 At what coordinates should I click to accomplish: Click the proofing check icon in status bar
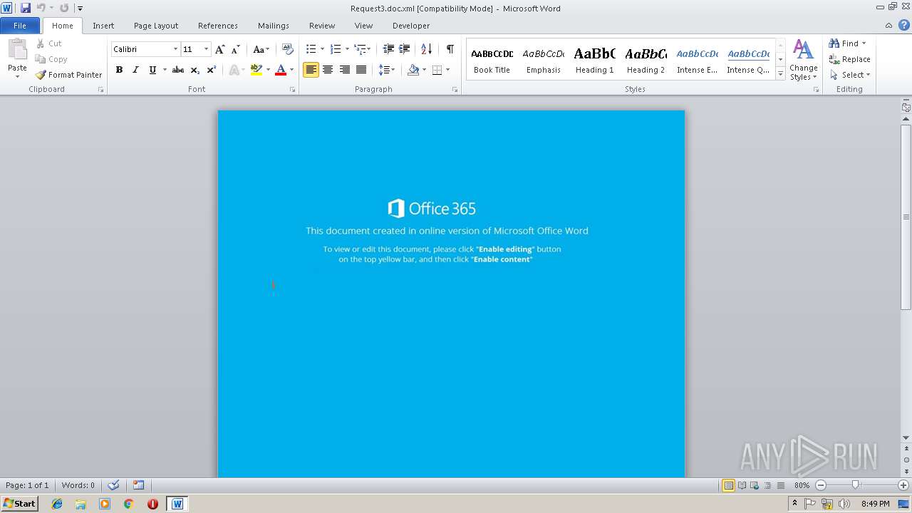[113, 485]
